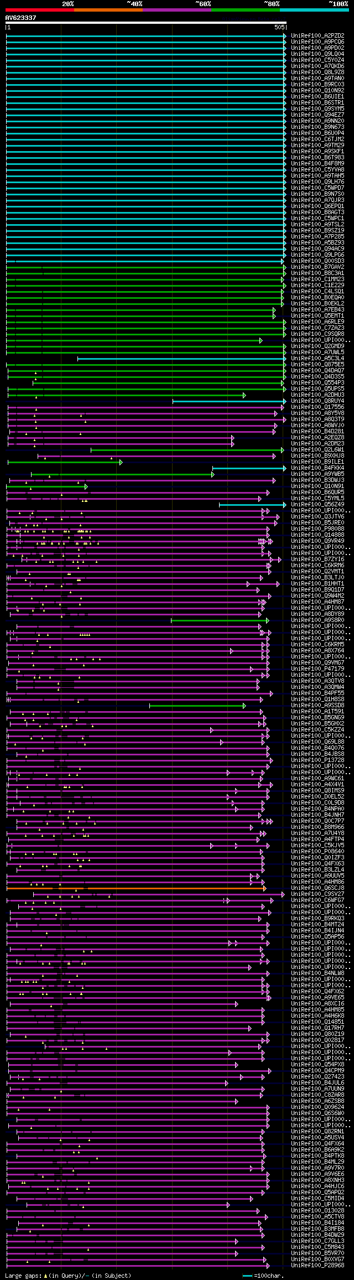Select hit label UniRef100_P47179
Screen dimensions: 354x1280
[317, 668]
